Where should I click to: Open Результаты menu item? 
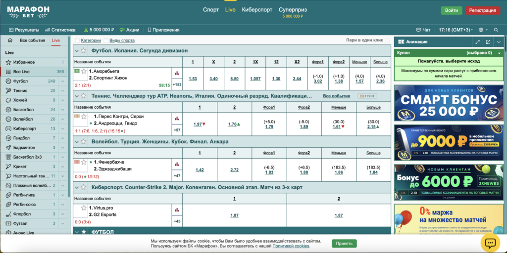[24, 30]
